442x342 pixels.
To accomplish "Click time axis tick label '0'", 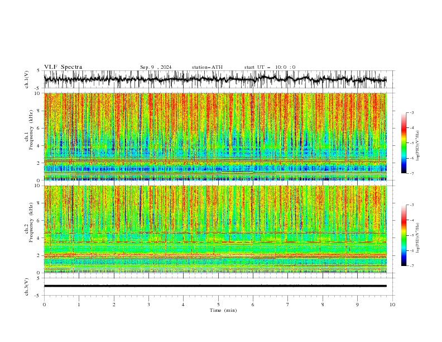I will click(44, 305).
